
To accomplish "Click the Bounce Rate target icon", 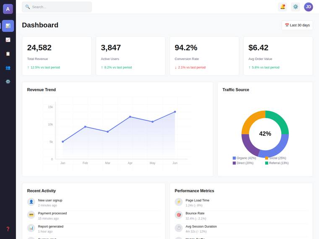I will coord(179,215).
